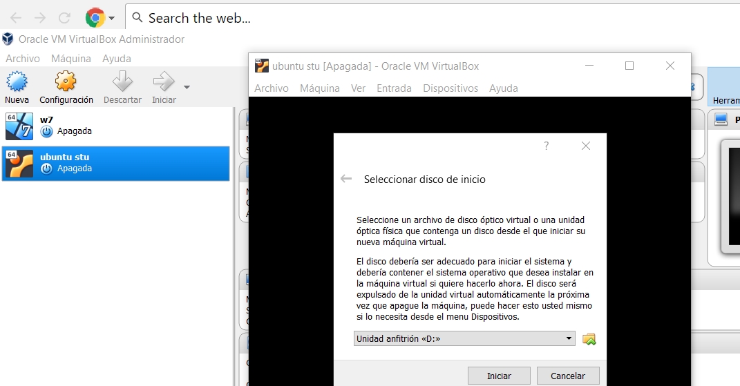
Task: Click the Iniciar button in dialog
Action: click(x=499, y=376)
